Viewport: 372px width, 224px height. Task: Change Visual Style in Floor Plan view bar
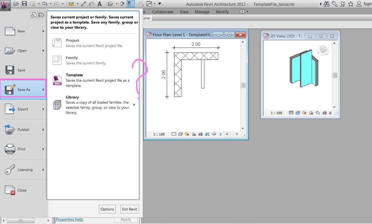coord(180,134)
